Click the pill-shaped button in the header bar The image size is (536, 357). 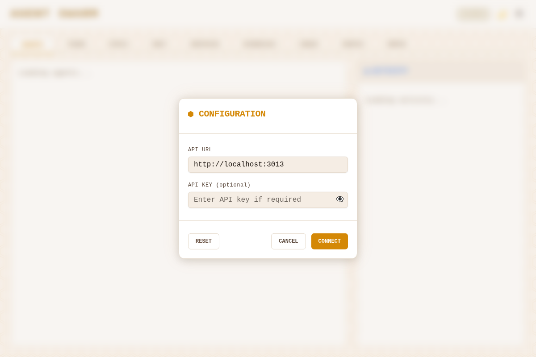pos(473,14)
